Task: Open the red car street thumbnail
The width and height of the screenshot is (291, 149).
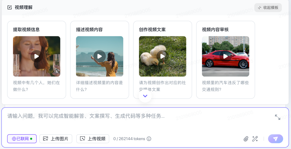Action: tap(226, 56)
